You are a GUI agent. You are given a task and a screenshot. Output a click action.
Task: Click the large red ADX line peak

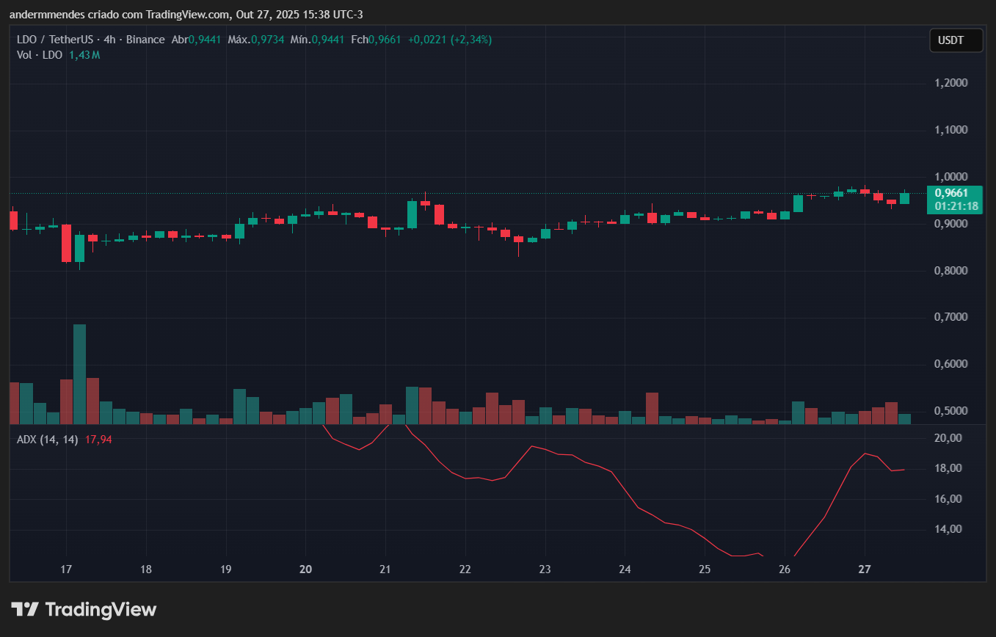tap(532, 446)
